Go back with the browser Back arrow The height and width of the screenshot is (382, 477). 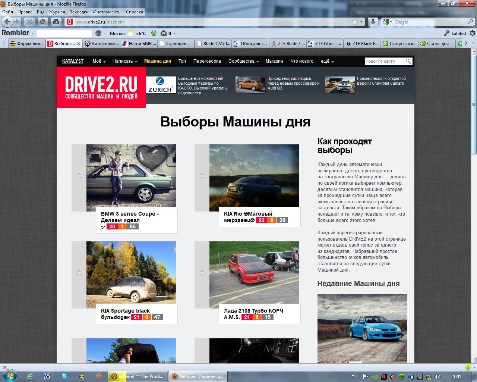pyautogui.click(x=7, y=22)
